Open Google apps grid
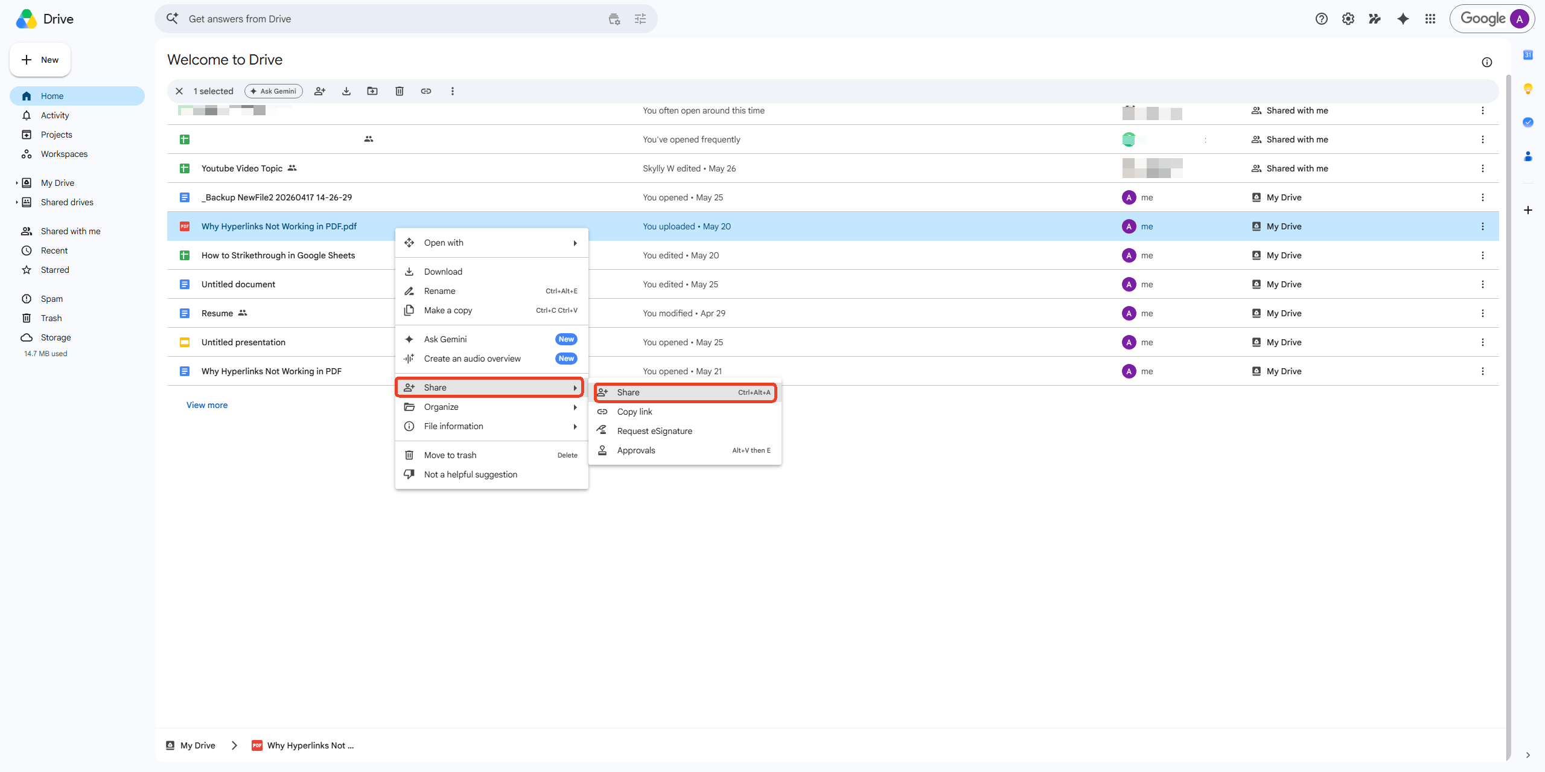The width and height of the screenshot is (1545, 772). (1430, 19)
